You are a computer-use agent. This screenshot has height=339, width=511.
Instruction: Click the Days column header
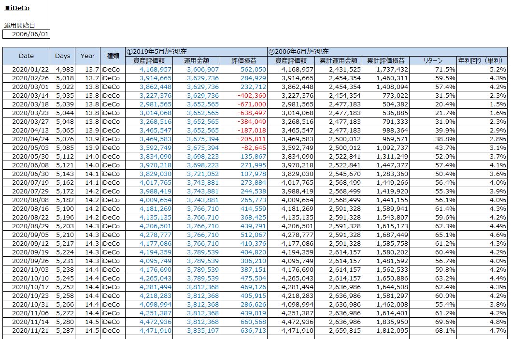coord(62,56)
